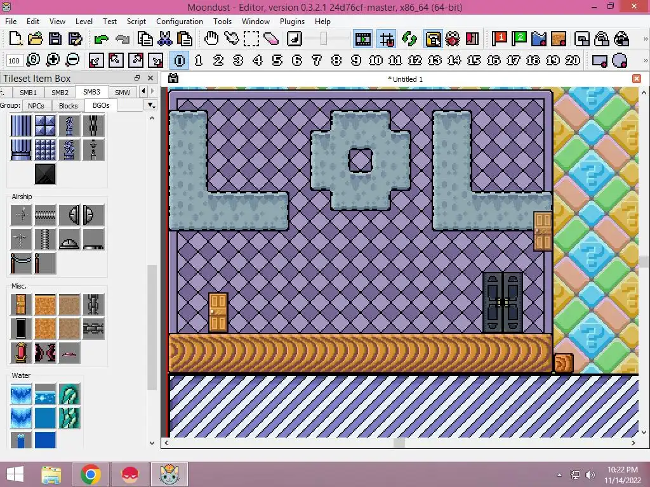The image size is (650, 487).
Task: Pick the black pyramid BGO tile
Action: click(45, 174)
